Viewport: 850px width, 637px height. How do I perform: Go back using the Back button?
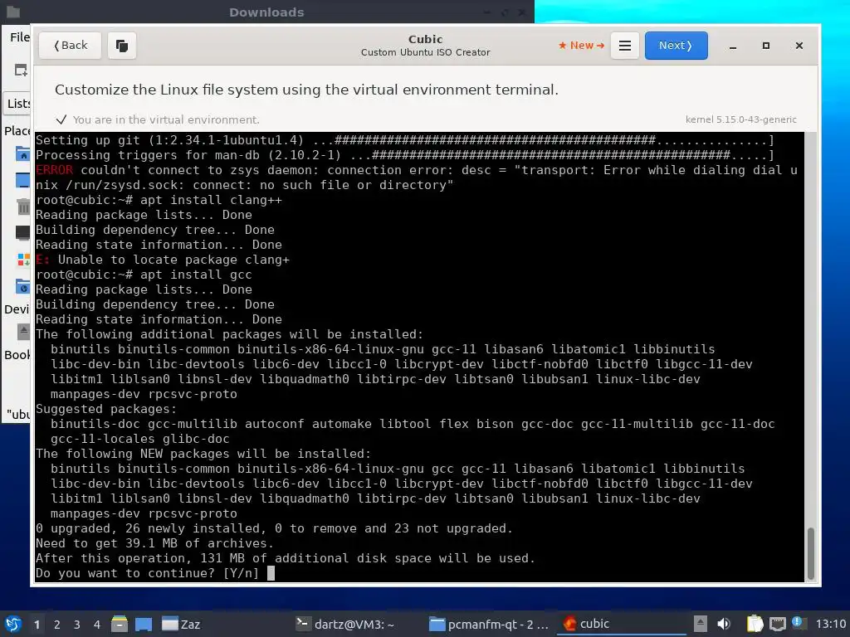tap(70, 46)
